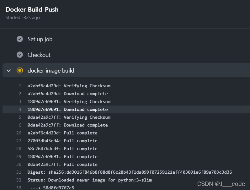Select log line number 4

click(20, 109)
